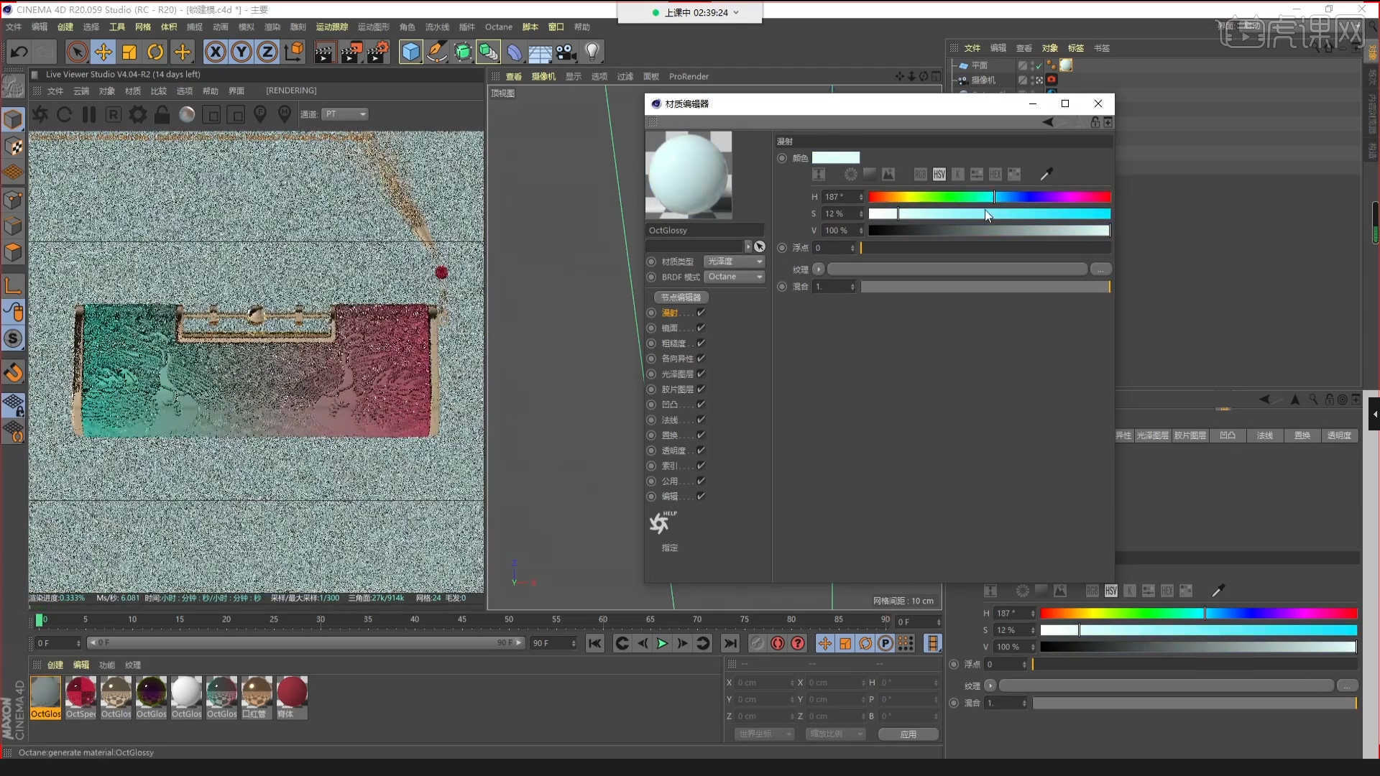Switch to the 标签 menu in Object Manager
This screenshot has height=776, width=1380.
[x=1075, y=48]
